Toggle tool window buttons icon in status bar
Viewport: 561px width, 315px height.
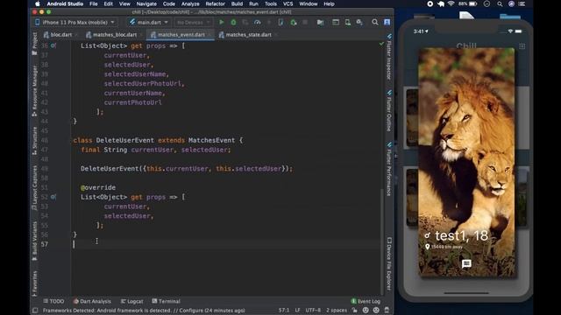tap(35, 311)
